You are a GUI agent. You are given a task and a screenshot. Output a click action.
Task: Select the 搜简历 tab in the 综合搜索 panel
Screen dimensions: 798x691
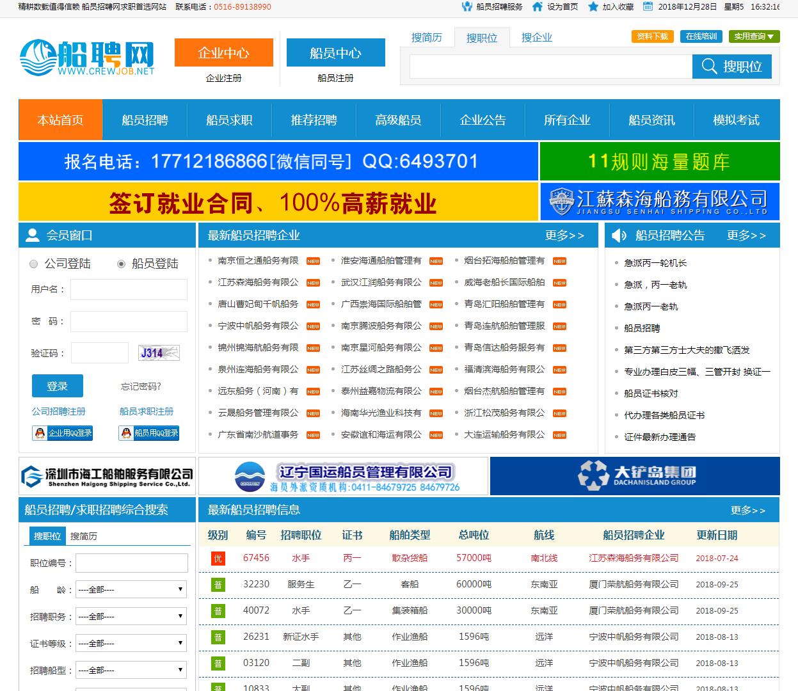click(x=84, y=536)
